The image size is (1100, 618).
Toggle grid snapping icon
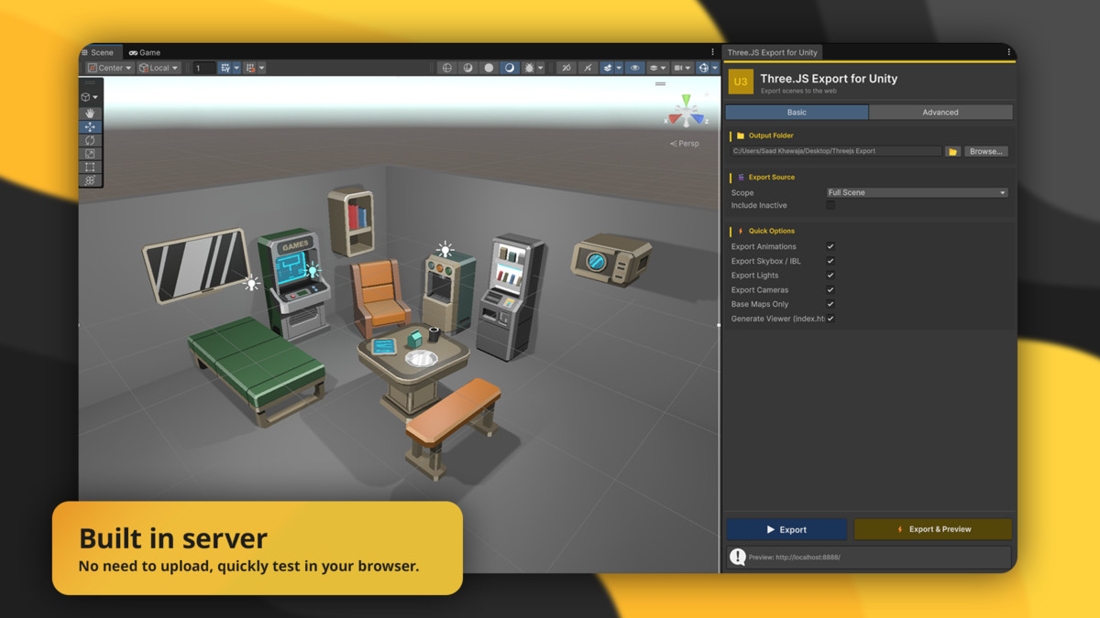225,68
